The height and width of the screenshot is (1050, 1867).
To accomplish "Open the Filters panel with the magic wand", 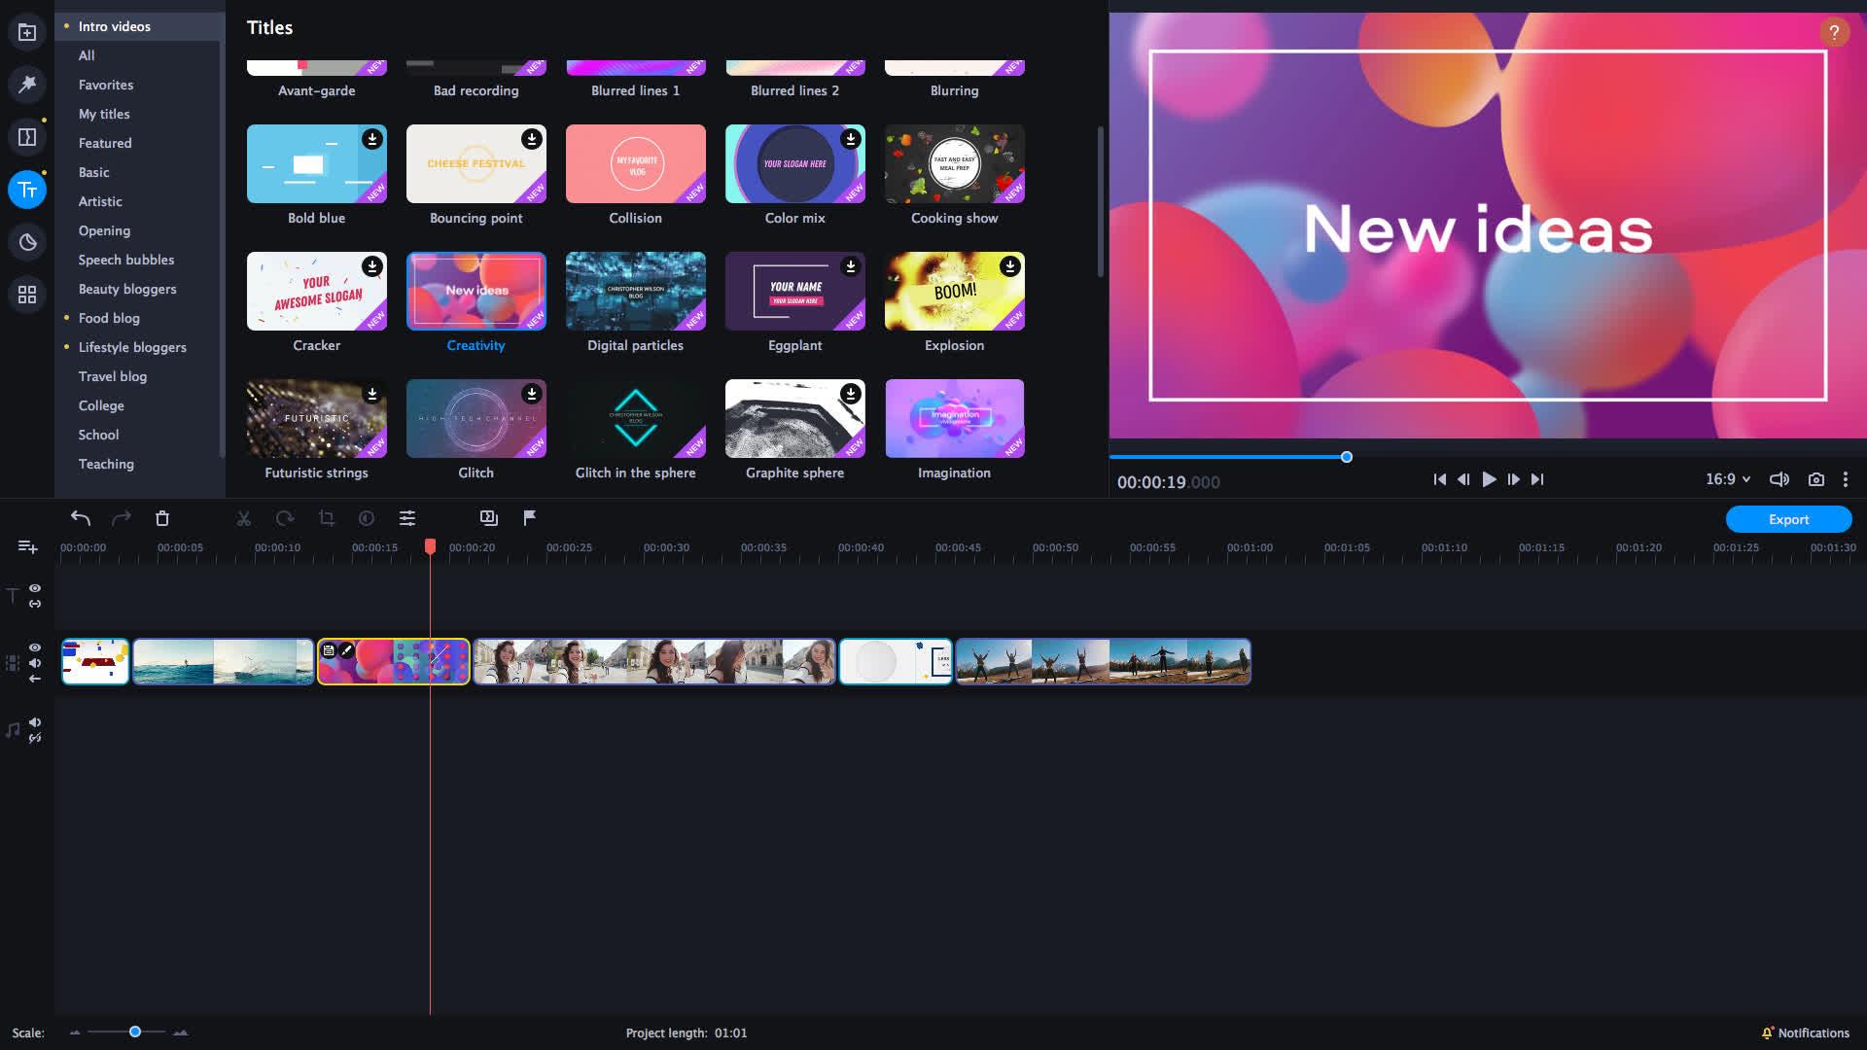I will pos(26,85).
